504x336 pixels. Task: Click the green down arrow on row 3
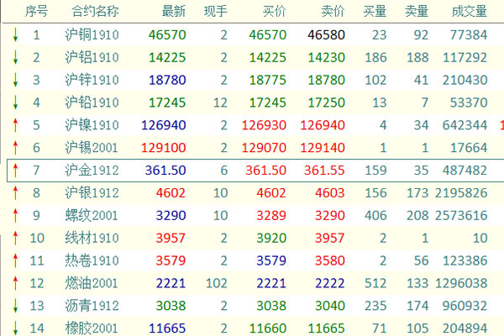15,80
